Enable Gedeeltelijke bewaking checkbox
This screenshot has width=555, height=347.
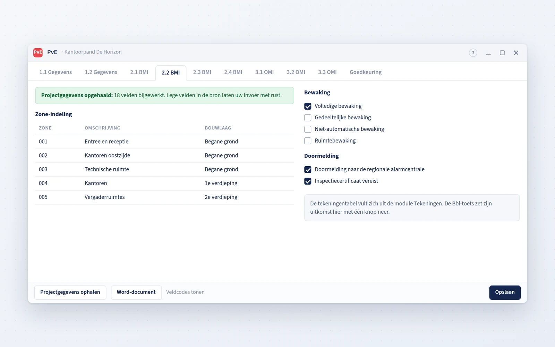(x=308, y=118)
